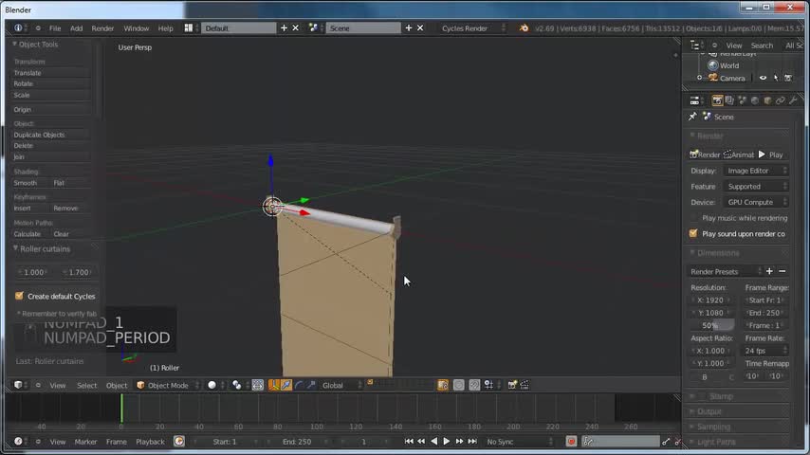Uncheck Create default Cycles checkbox

click(19, 296)
